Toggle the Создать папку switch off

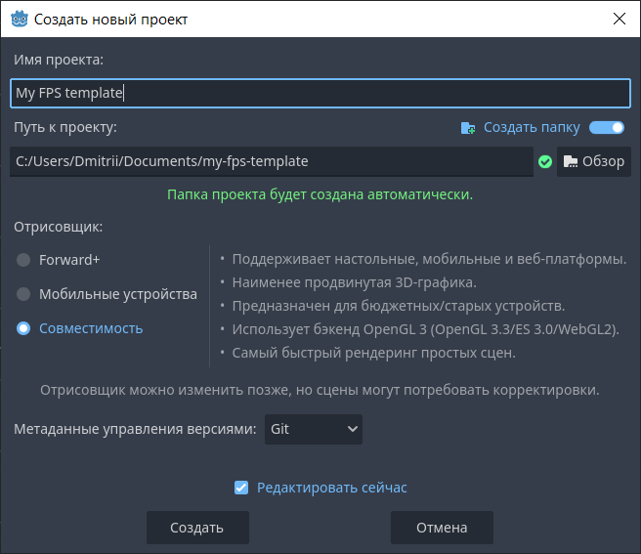(x=607, y=127)
